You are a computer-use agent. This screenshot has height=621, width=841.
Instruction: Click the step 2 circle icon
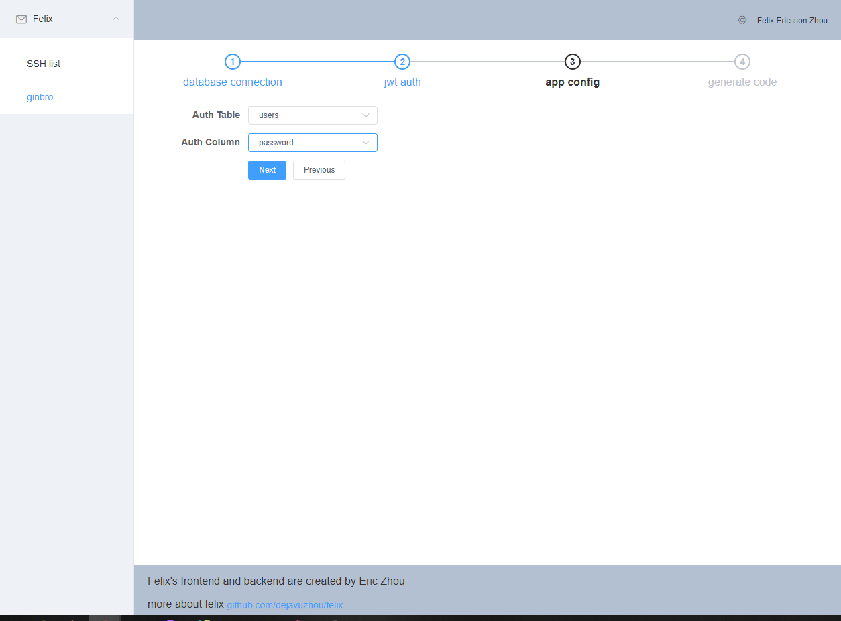coord(402,62)
